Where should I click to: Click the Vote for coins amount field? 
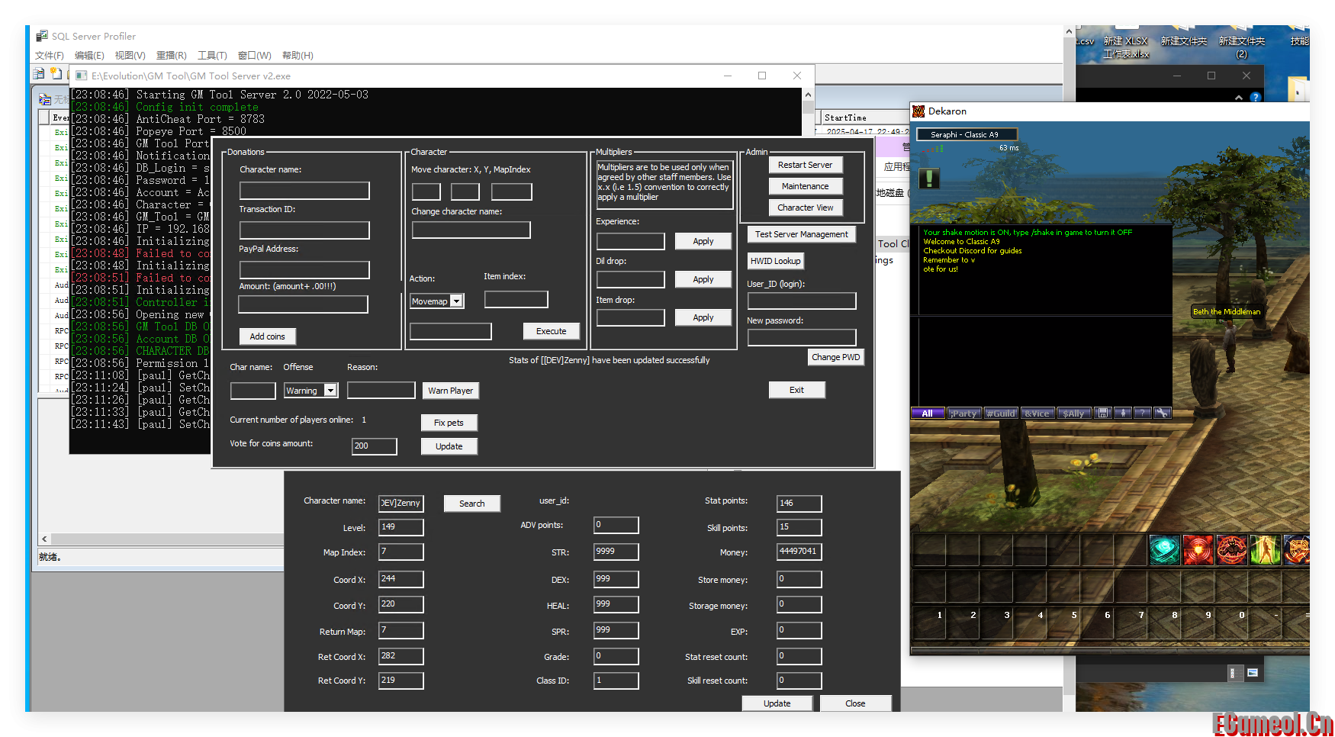[x=374, y=446]
